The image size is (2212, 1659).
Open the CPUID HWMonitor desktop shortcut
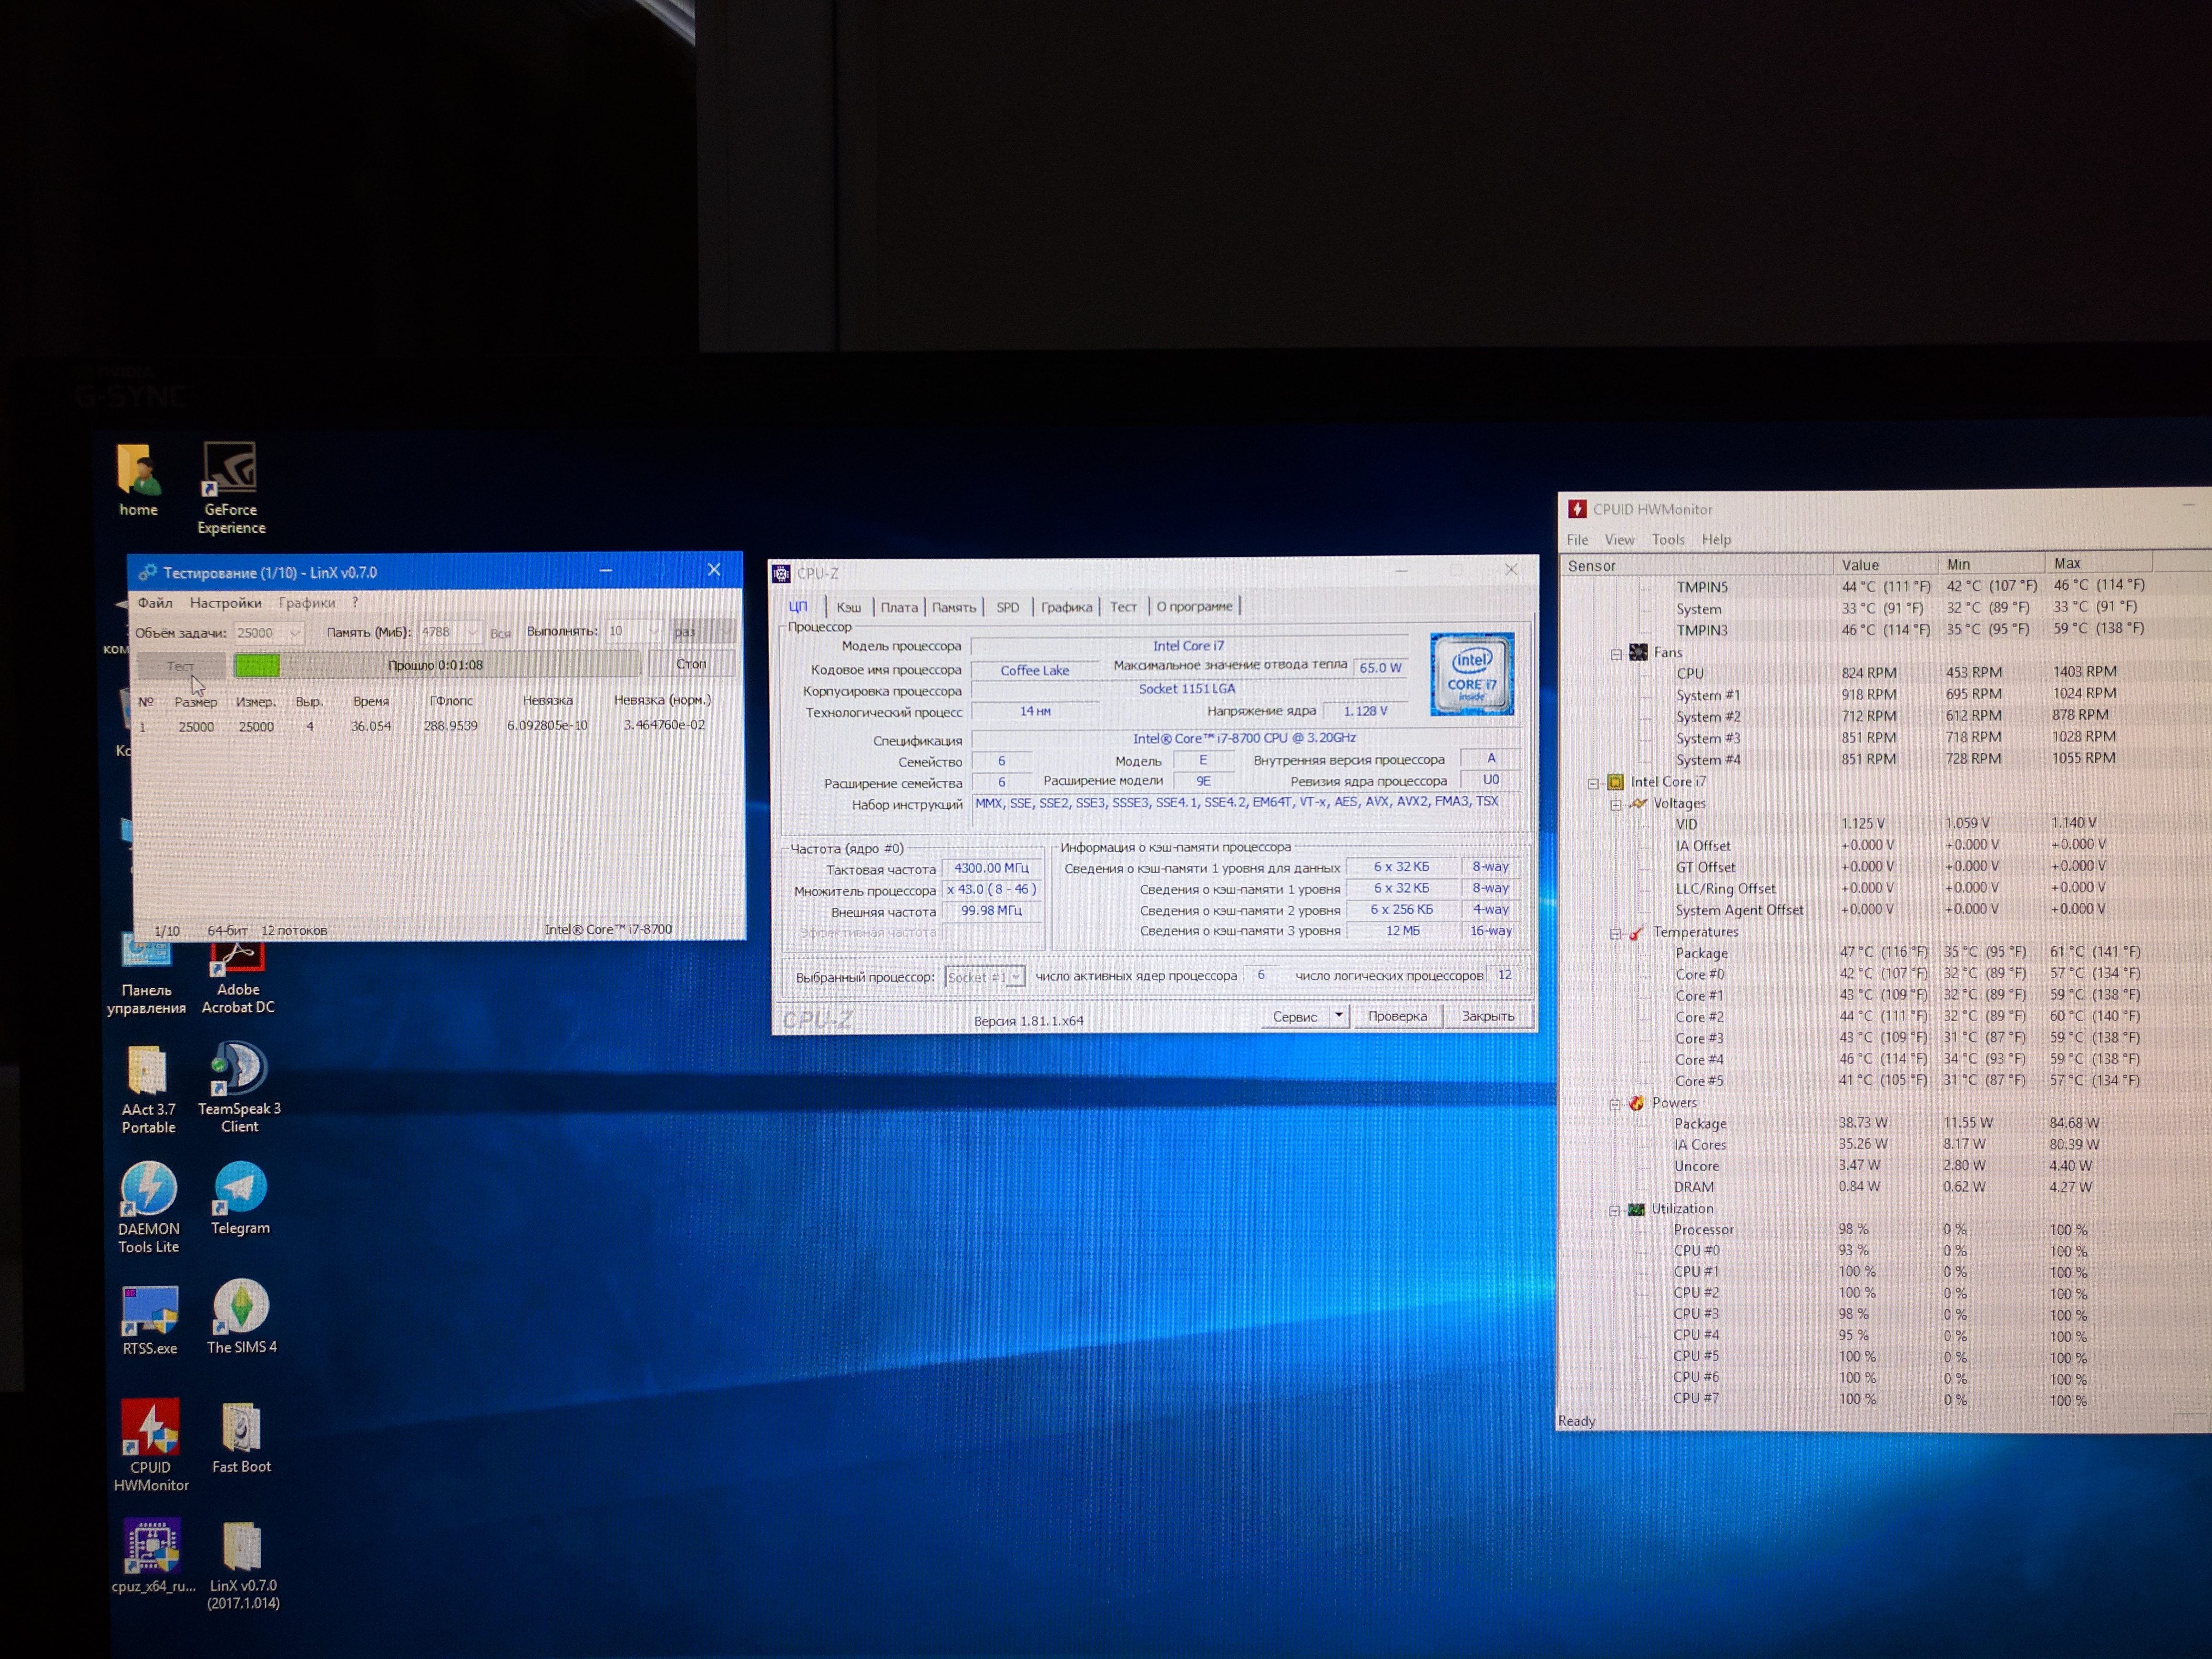[x=150, y=1428]
